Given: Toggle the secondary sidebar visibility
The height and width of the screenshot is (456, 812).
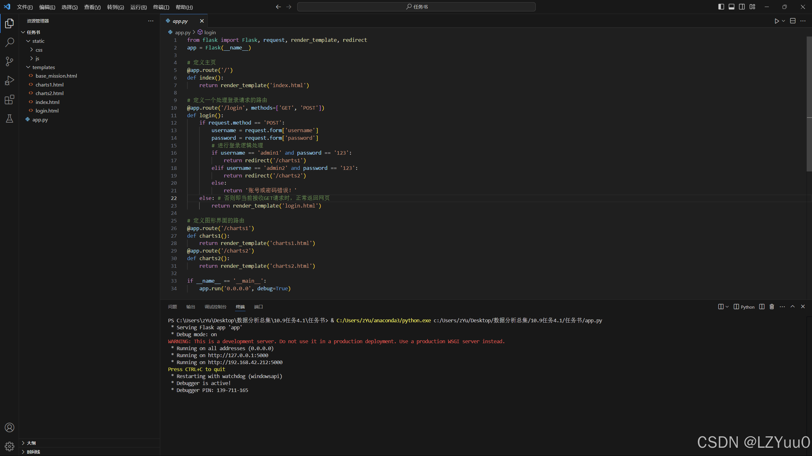Looking at the screenshot, I should point(742,7).
